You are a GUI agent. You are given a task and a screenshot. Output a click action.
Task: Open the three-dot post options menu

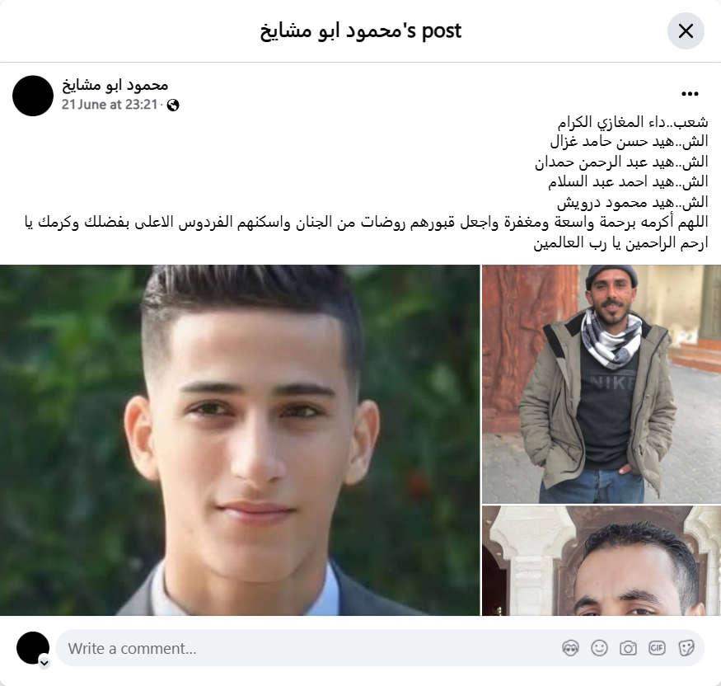[x=690, y=94]
